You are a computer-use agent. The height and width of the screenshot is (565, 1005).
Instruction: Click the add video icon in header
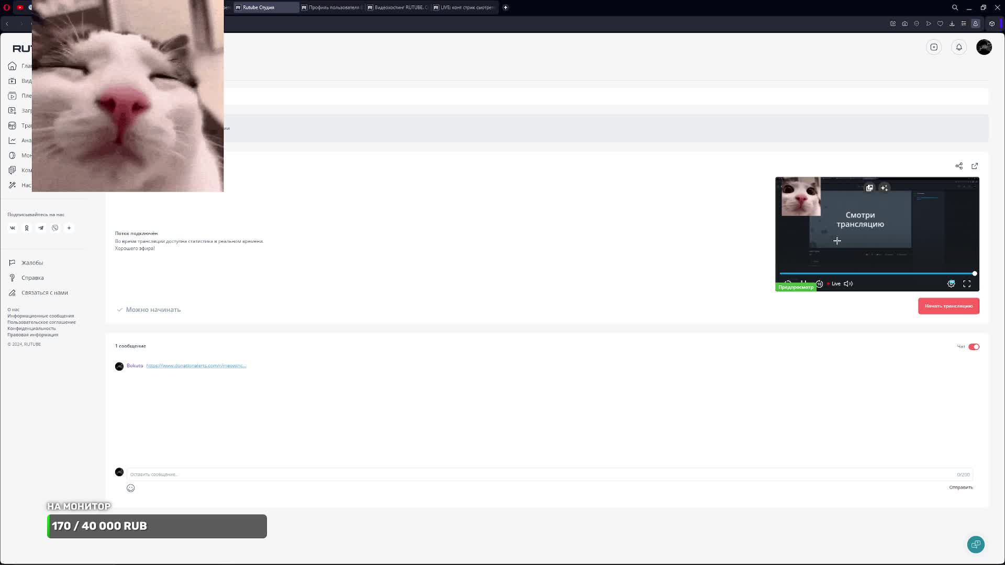click(x=934, y=47)
